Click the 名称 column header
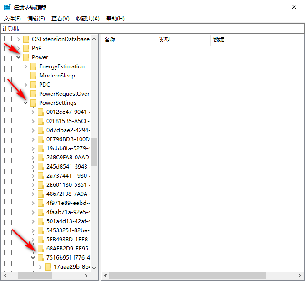 (x=110, y=40)
